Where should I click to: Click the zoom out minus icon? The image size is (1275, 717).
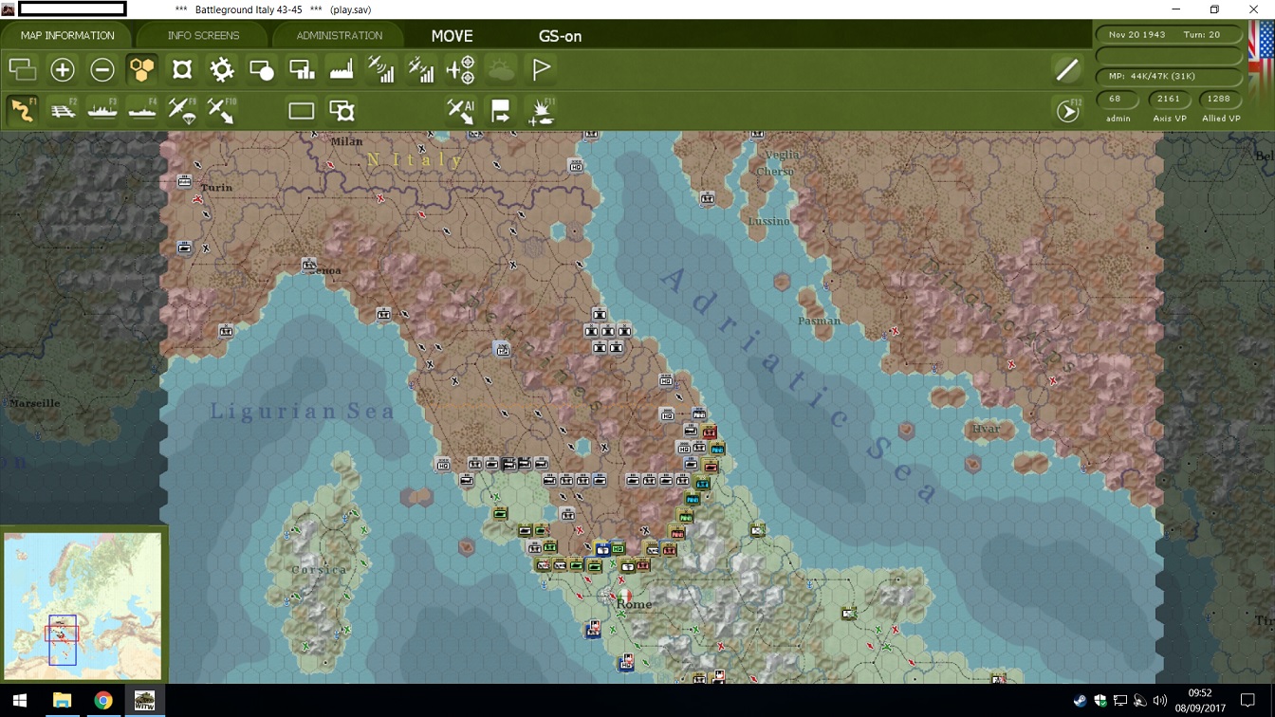[102, 69]
